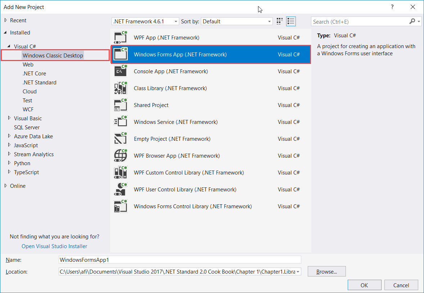Image resolution: width=424 pixels, height=293 pixels.
Task: Open Visual Studio Installer link
Action: pyautogui.click(x=54, y=246)
